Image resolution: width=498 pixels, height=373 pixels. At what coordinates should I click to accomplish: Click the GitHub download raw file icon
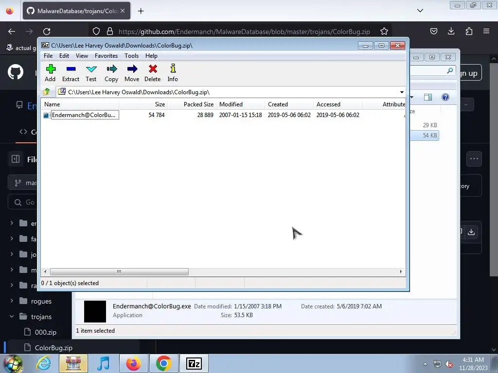click(471, 232)
